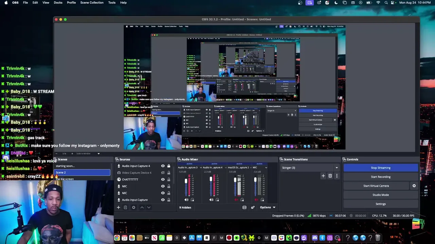Open Discord from the macOS Dock
435x244 pixels.
click(315, 238)
